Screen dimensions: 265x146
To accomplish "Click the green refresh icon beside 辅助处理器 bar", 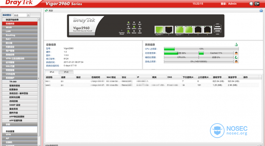I will [236, 57].
